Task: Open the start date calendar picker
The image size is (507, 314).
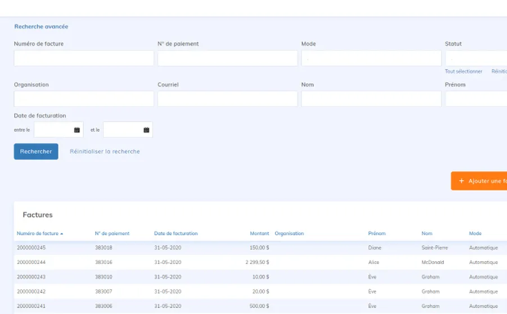Action: point(77,130)
